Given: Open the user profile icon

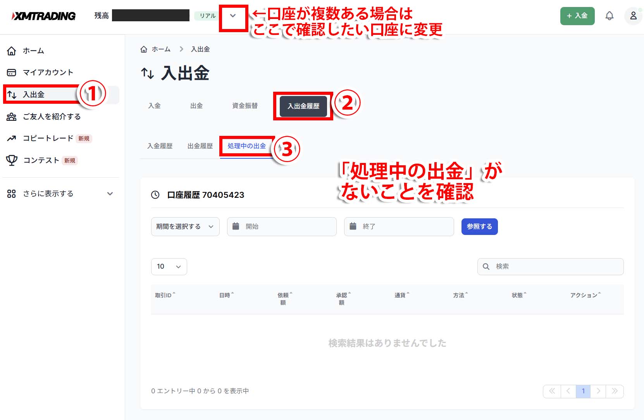Looking at the screenshot, I should [x=633, y=16].
